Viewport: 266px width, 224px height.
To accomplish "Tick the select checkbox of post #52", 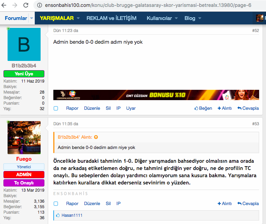I will coord(56,108).
